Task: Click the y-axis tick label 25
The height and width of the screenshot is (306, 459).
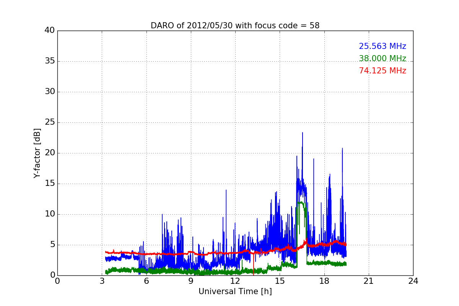Action: click(x=50, y=122)
